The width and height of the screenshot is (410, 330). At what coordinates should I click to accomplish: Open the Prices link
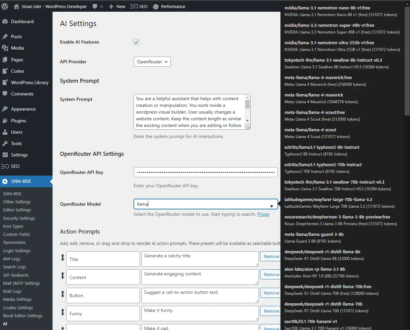[263, 214]
